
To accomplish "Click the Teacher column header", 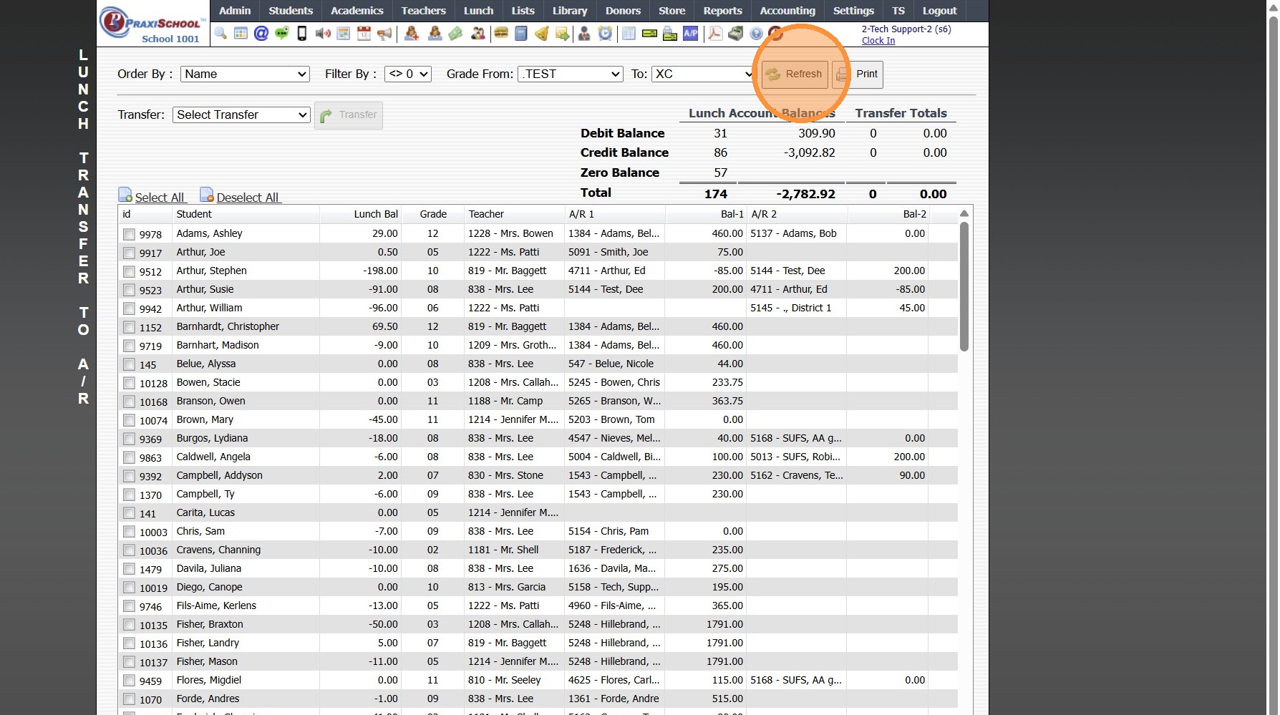I will tap(514, 214).
